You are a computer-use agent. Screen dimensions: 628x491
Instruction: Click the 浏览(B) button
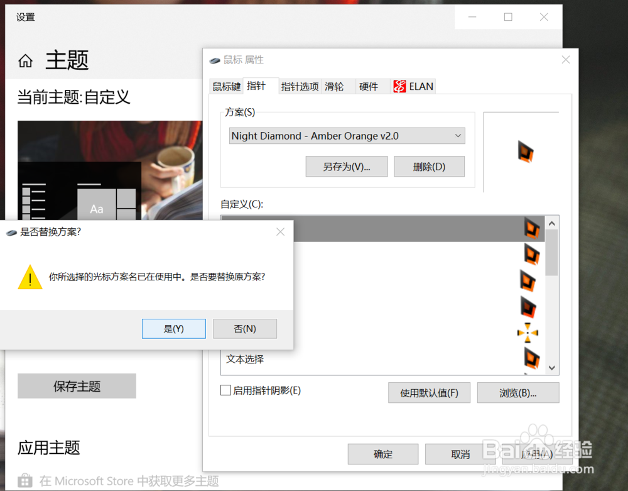(518, 392)
